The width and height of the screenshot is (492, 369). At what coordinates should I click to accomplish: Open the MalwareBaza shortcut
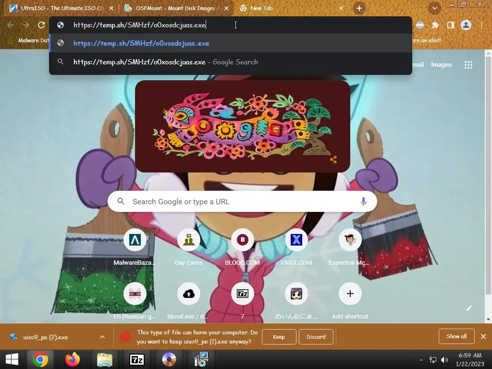click(135, 247)
